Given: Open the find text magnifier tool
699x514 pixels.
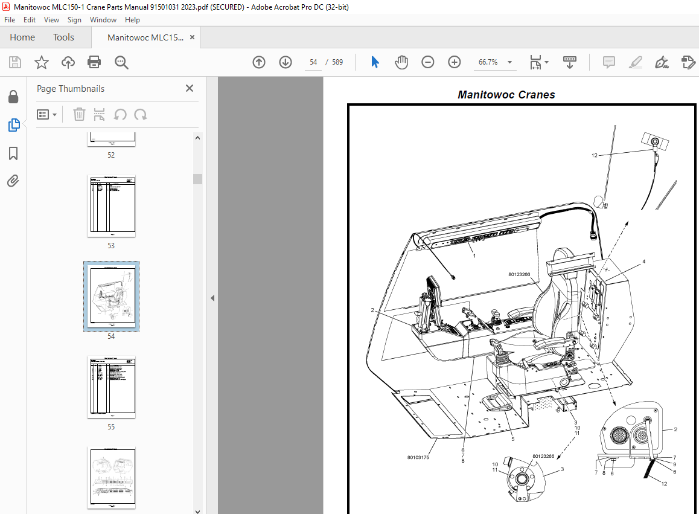Looking at the screenshot, I should (121, 62).
